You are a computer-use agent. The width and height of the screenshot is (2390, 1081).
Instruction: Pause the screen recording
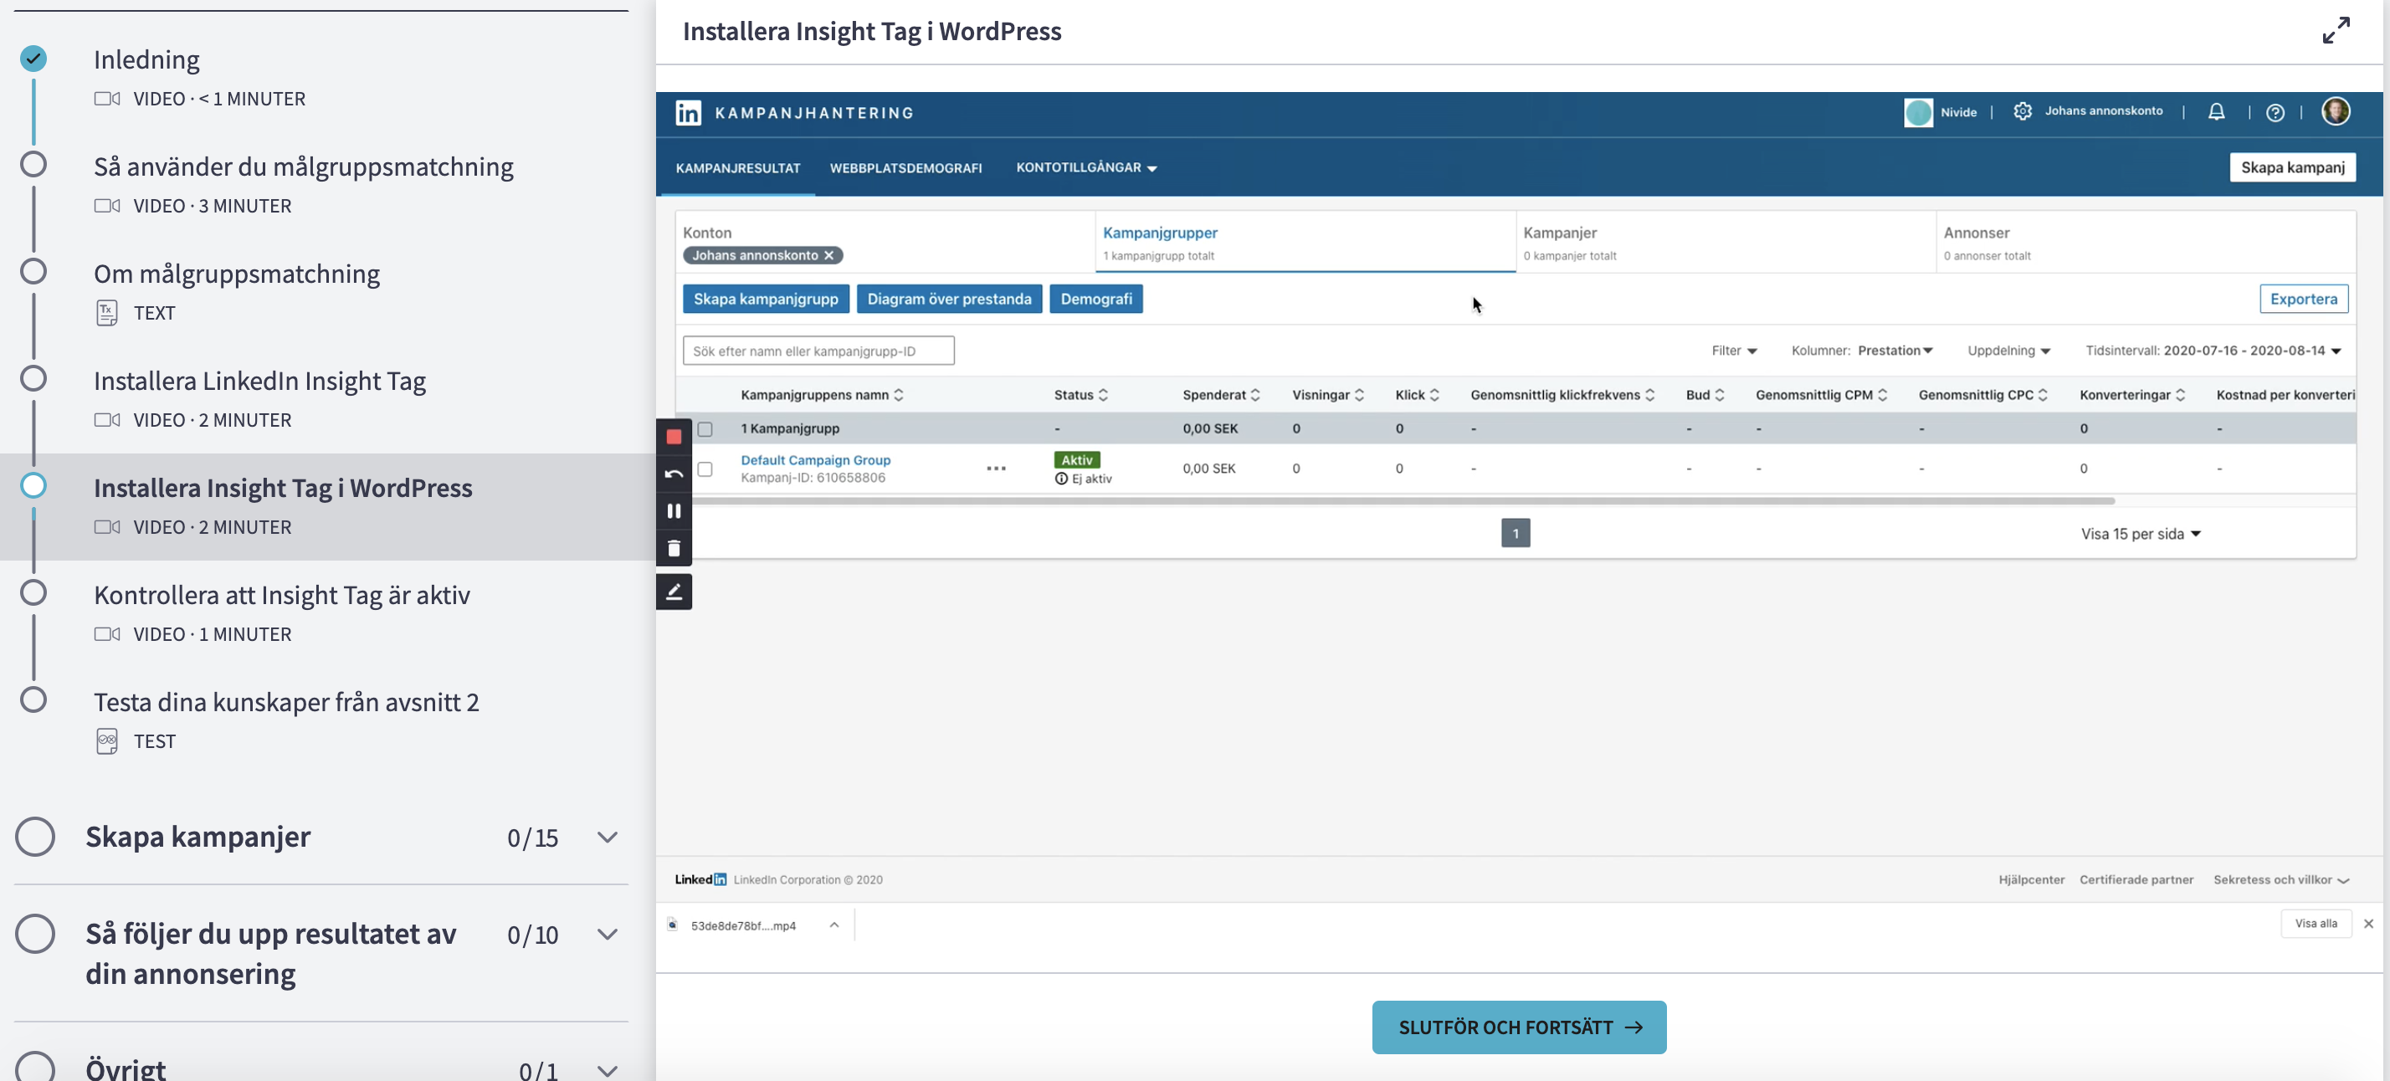(x=674, y=511)
